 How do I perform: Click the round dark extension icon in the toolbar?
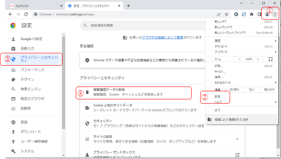[236, 14]
